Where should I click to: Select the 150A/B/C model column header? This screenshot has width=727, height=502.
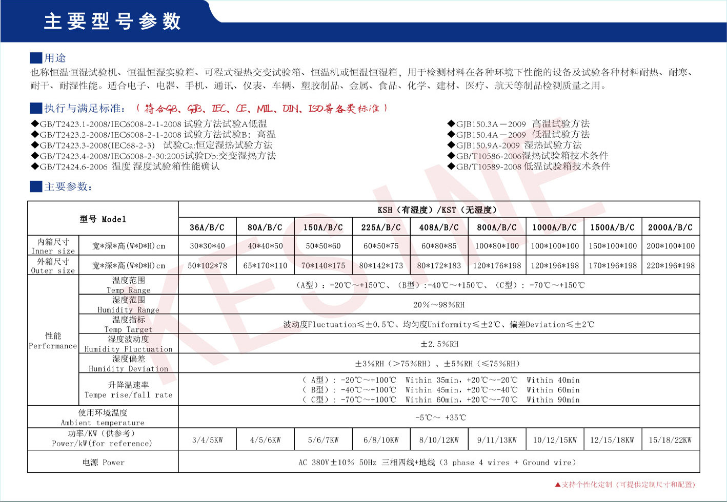pyautogui.click(x=323, y=227)
